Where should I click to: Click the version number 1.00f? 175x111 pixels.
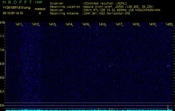38,2
